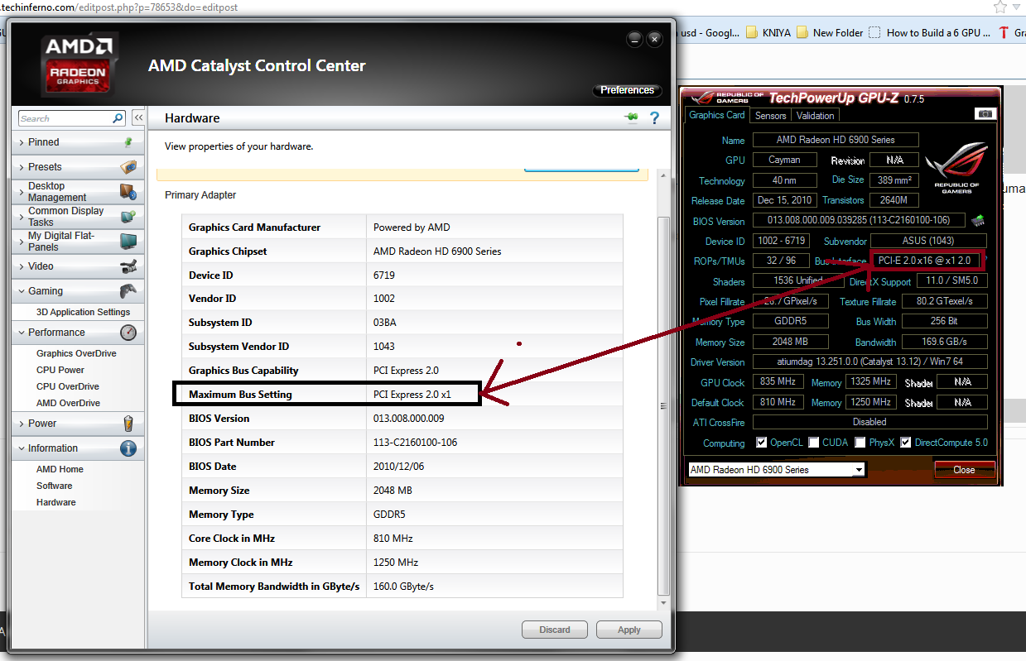The height and width of the screenshot is (661, 1026).
Task: Click the BIOS chip icon in GPU-Z
Action: pyautogui.click(x=978, y=220)
